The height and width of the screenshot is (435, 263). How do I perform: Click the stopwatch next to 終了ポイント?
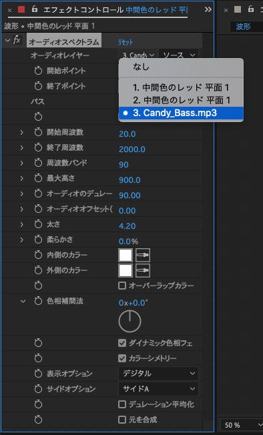tap(38, 86)
